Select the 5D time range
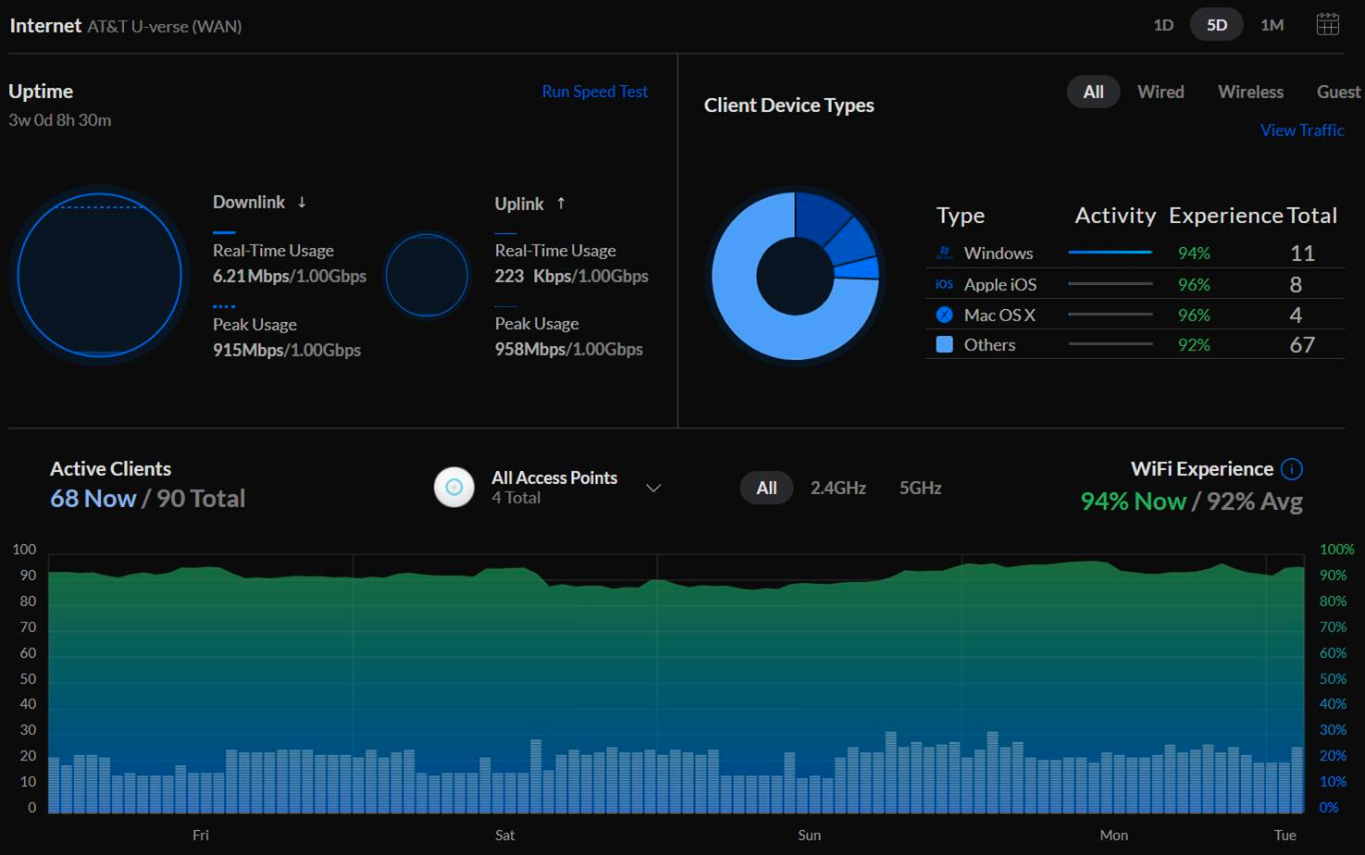This screenshot has height=855, width=1365. (1217, 25)
